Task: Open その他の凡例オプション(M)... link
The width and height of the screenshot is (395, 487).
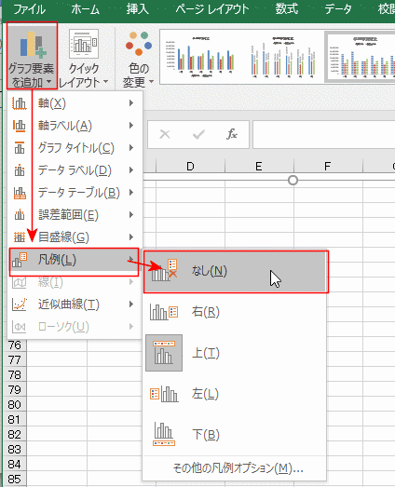Action: point(238,468)
